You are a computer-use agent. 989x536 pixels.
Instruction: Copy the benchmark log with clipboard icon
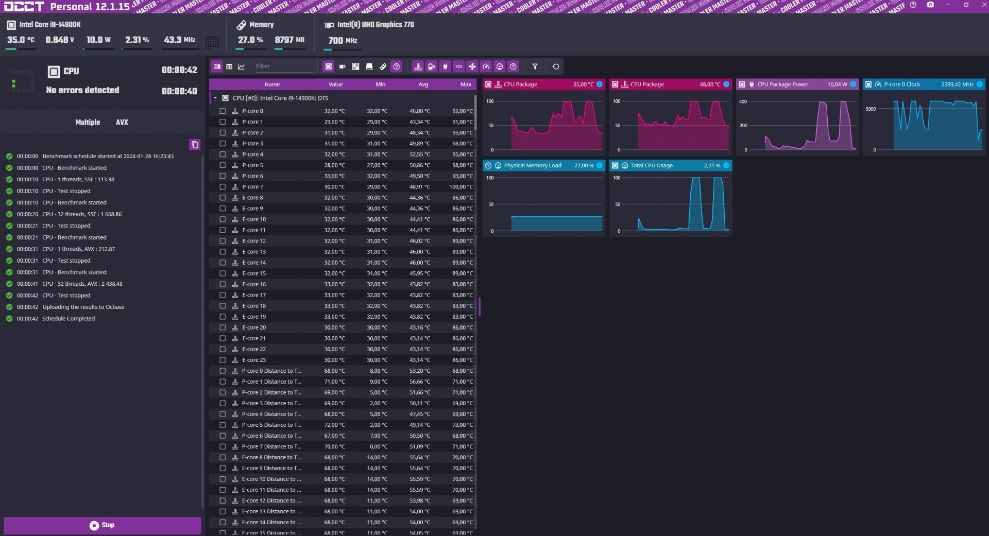point(195,145)
